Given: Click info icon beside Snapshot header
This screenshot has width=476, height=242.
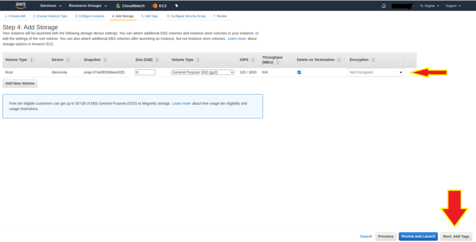Looking at the screenshot, I should pyautogui.click(x=105, y=60).
